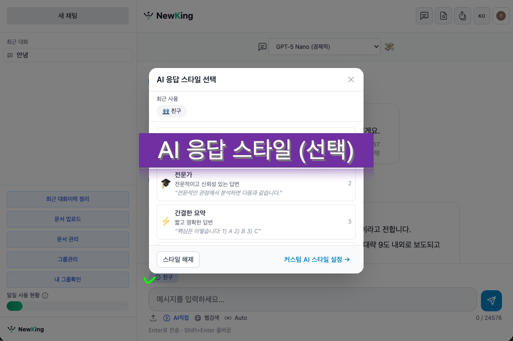The width and height of the screenshot is (513, 341).
Task: Click the share/export icon in top bar
Action: coord(462,15)
